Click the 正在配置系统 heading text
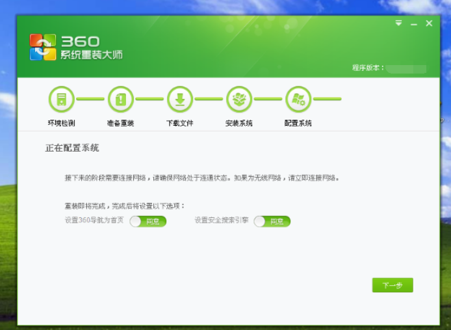 click(72, 148)
